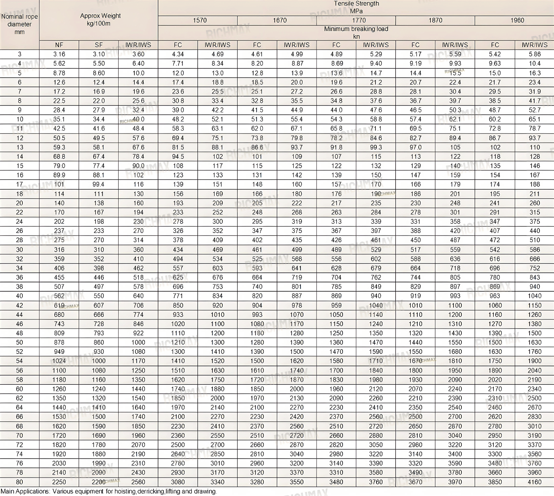Select the 1960 tensile strength header
Viewport: 554px width, 496px height.
[x=517, y=20]
